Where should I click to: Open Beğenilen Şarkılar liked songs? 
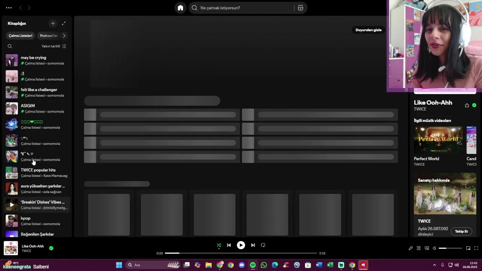pyautogui.click(x=37, y=234)
